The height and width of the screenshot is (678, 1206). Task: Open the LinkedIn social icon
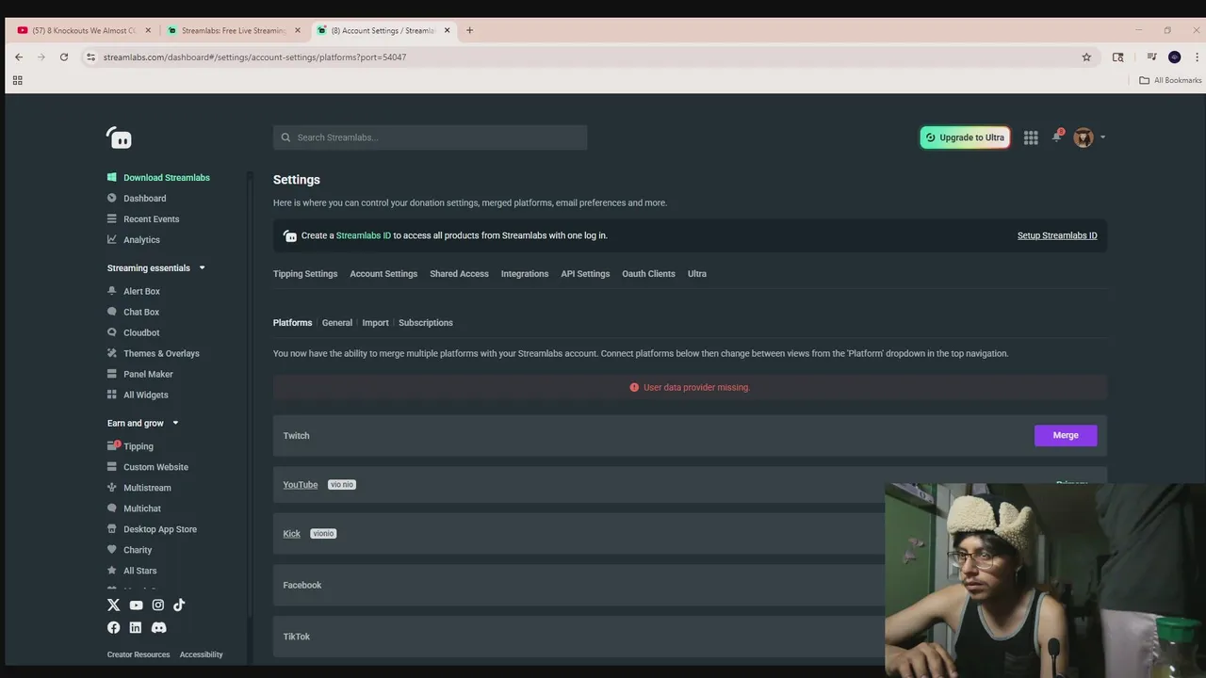(x=136, y=627)
